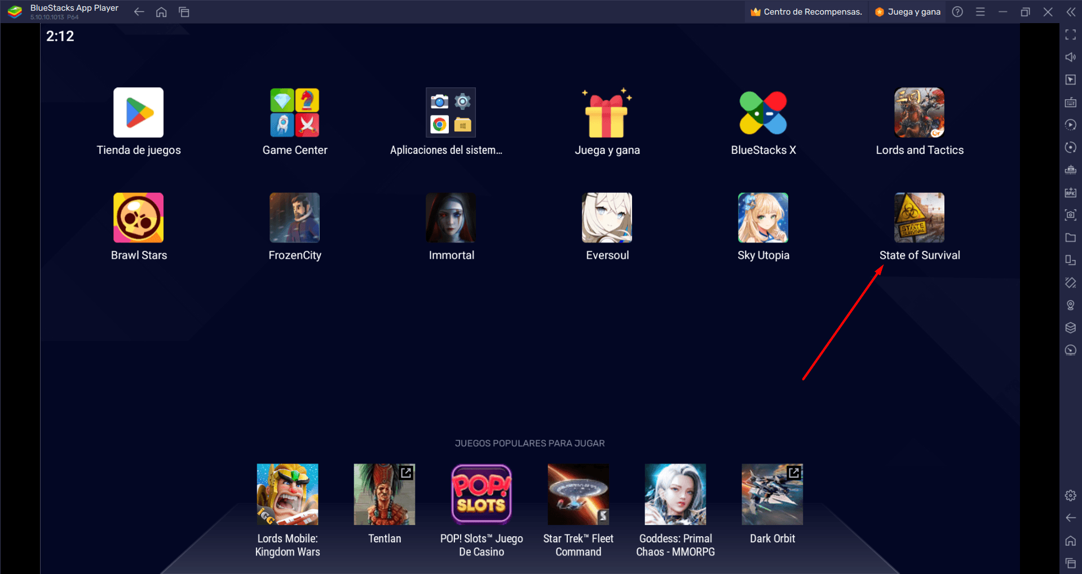Image resolution: width=1082 pixels, height=574 pixels.
Task: Click Juega y gana top bar button
Action: 908,12
